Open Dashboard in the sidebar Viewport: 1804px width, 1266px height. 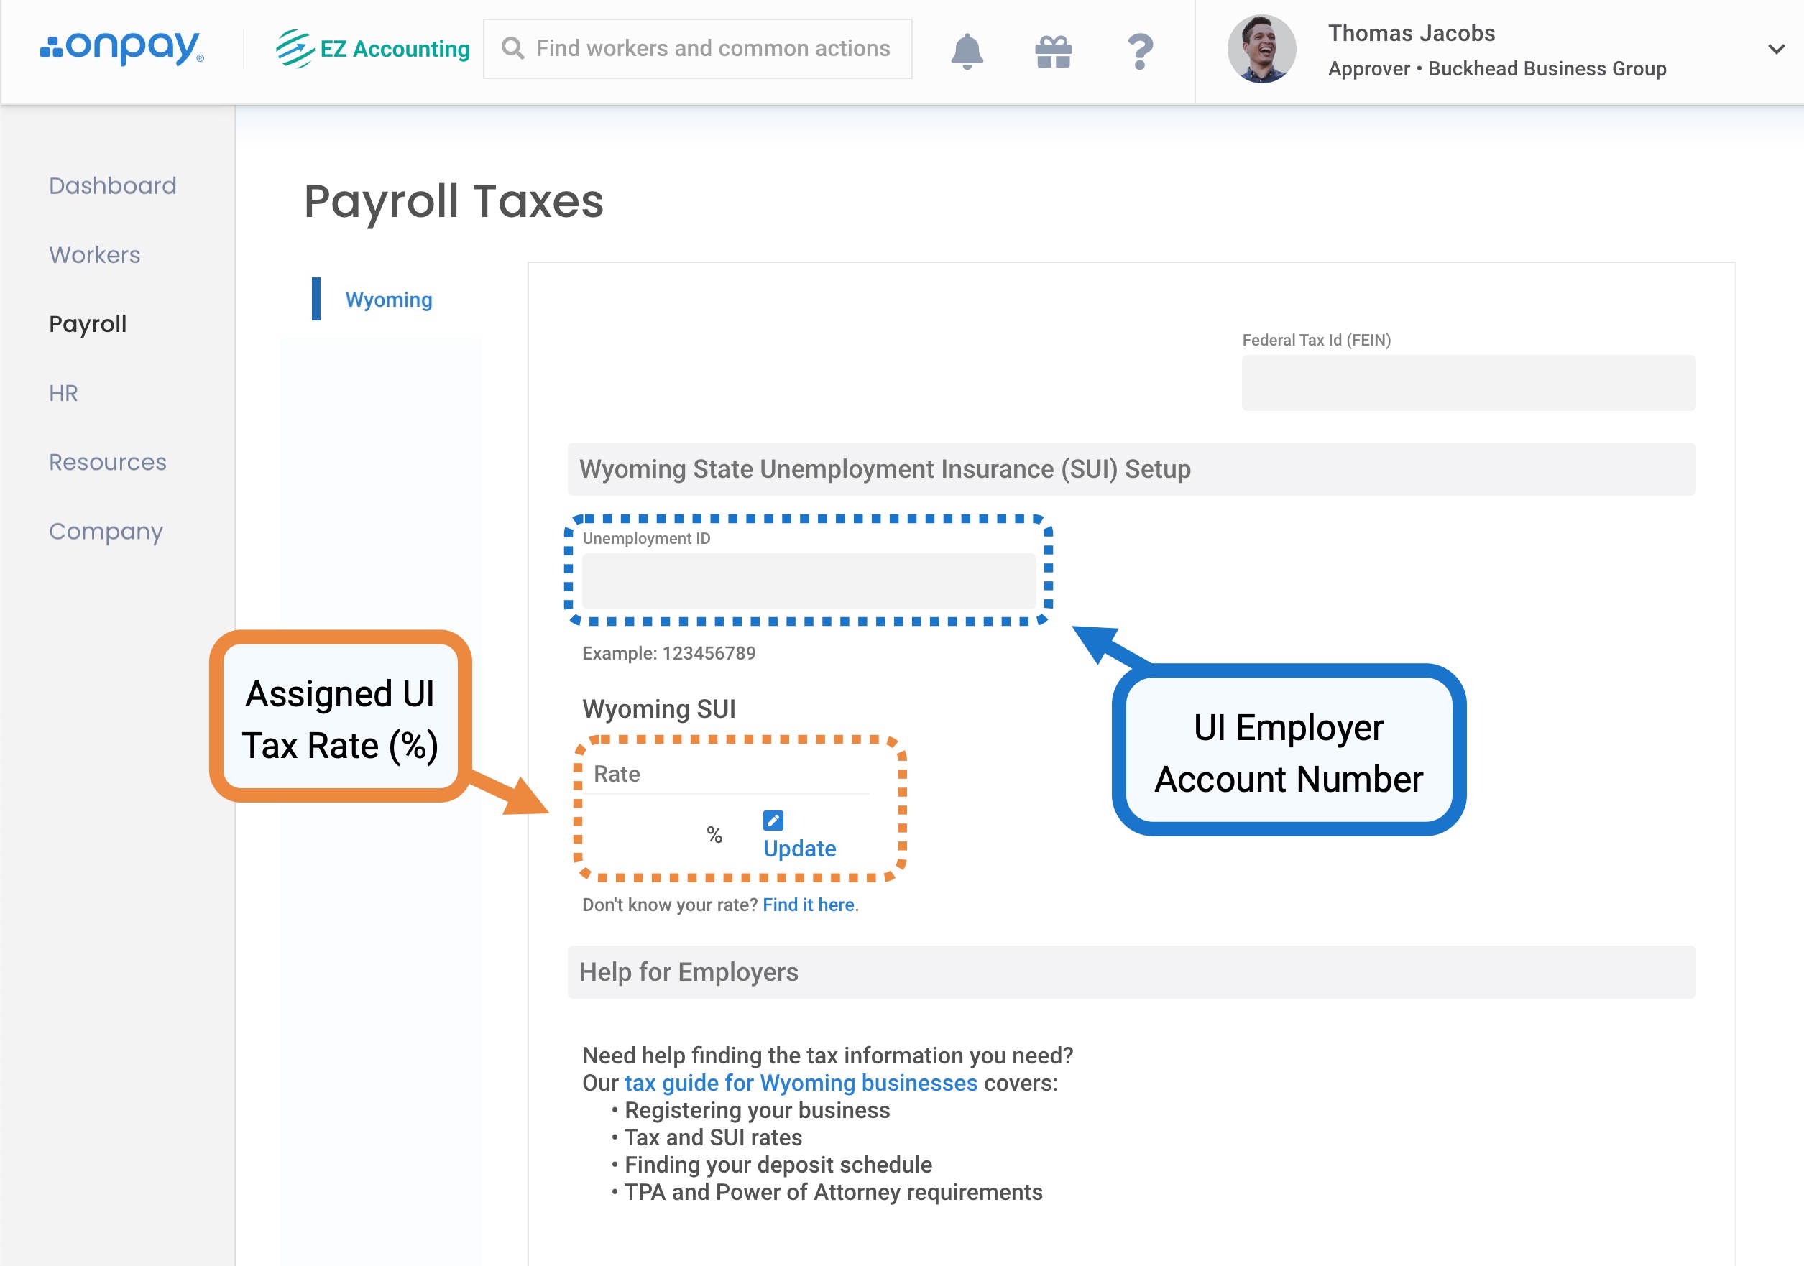[112, 186]
